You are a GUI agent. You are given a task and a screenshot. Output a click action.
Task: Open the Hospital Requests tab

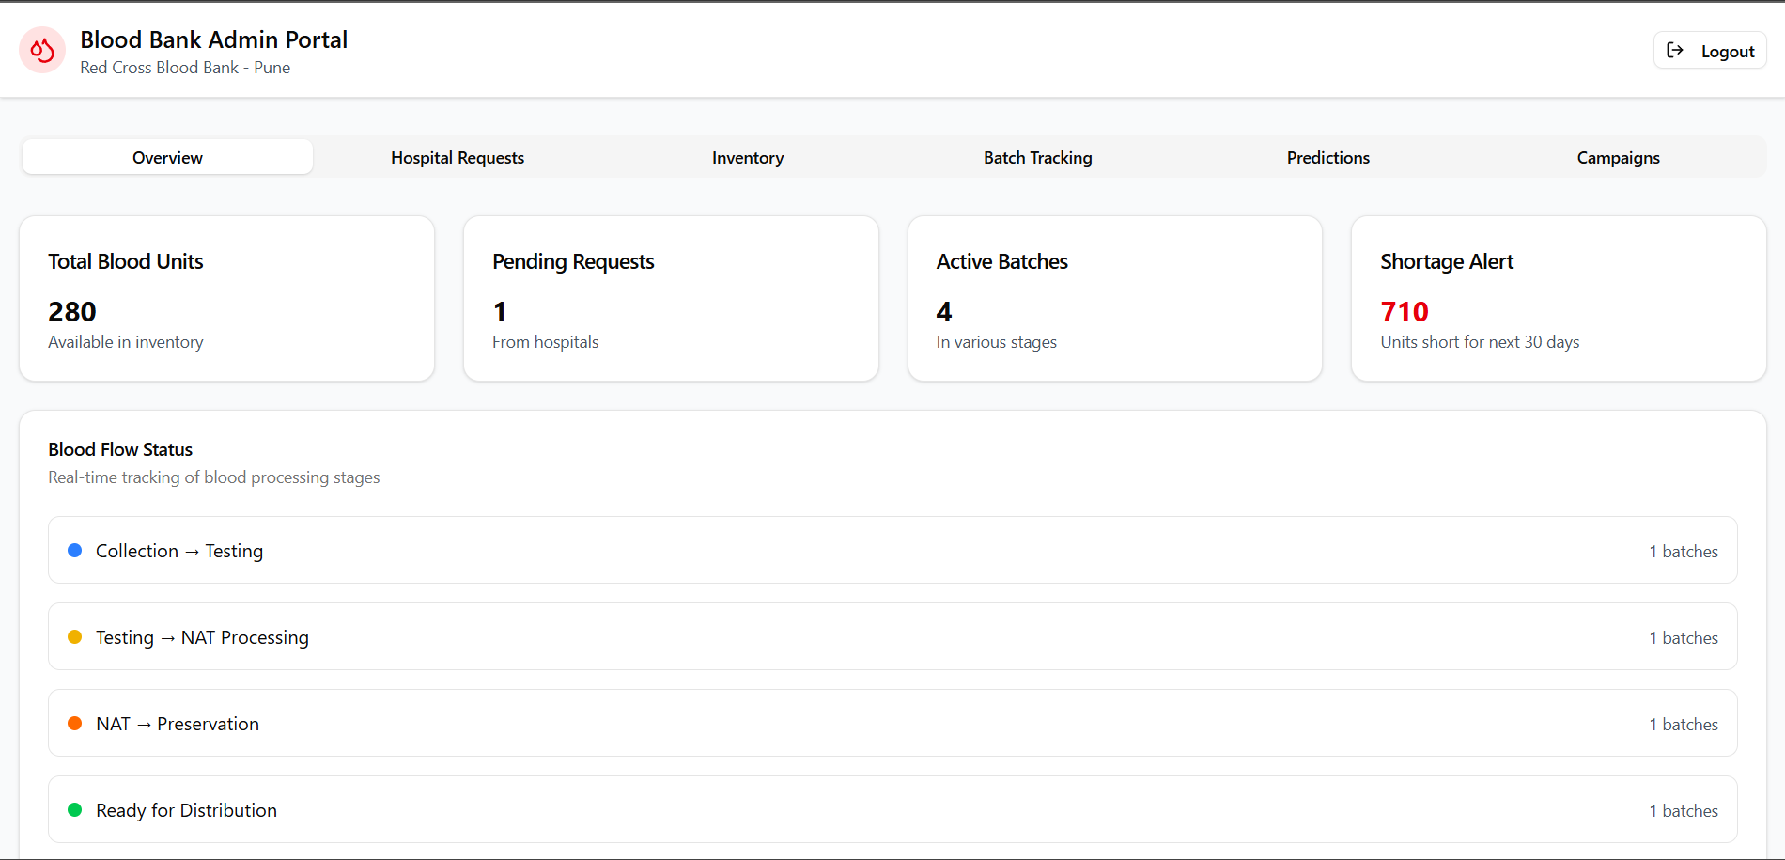tap(458, 157)
